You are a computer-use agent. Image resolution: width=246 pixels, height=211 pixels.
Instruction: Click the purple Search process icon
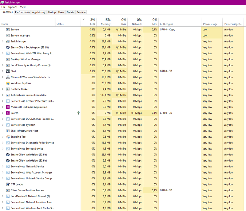click(8, 113)
